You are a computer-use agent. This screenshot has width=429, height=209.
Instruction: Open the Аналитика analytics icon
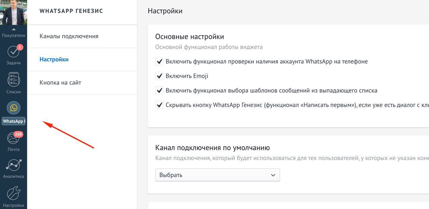13,165
